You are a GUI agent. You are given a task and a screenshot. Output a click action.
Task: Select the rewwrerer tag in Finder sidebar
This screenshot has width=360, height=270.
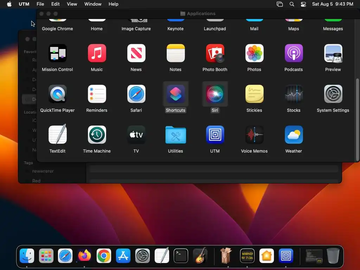(43, 171)
